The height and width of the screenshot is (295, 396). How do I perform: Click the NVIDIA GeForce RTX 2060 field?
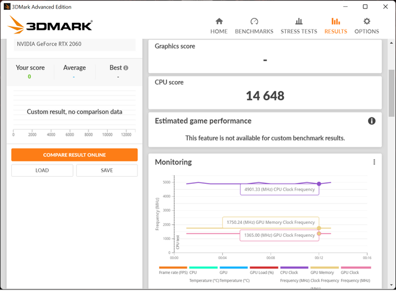click(x=74, y=45)
